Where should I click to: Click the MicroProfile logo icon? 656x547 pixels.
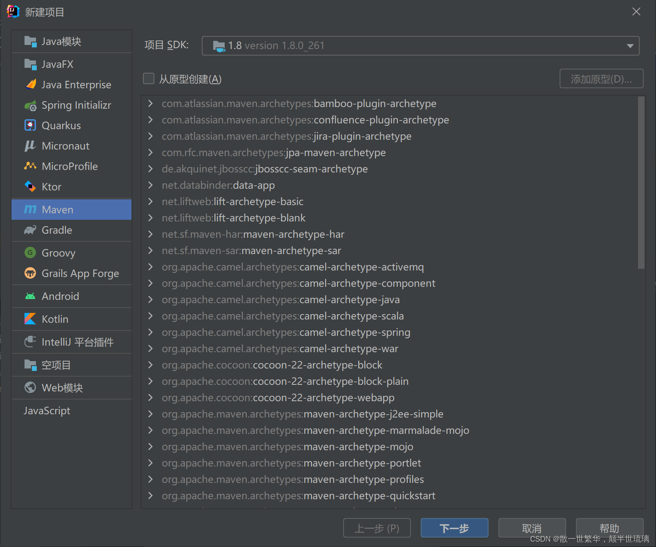point(30,166)
